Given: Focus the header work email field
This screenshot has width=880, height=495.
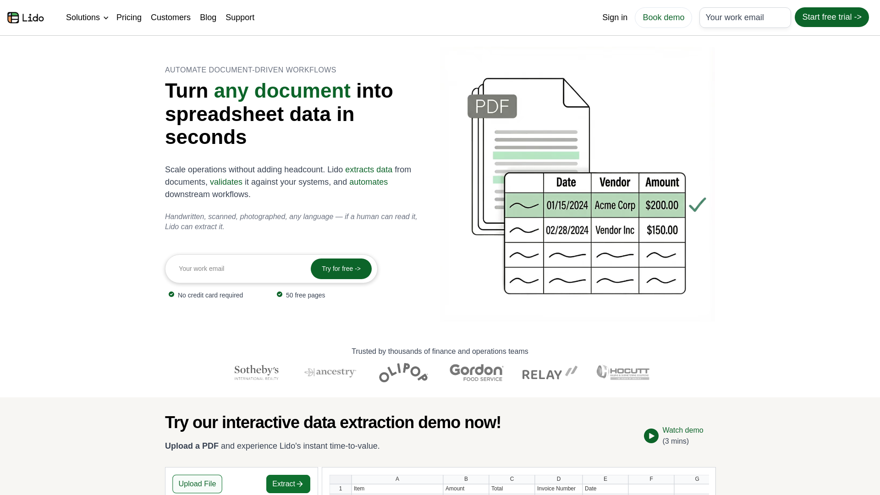Looking at the screenshot, I should (x=745, y=17).
